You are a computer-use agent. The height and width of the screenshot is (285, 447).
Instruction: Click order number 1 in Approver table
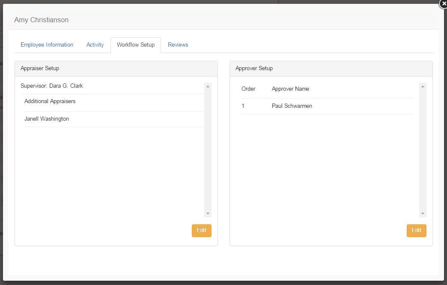coord(243,106)
